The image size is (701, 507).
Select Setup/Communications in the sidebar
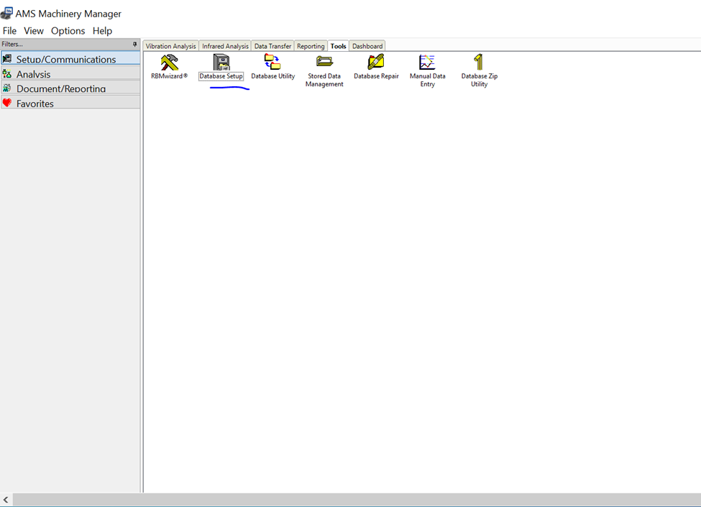pos(66,59)
